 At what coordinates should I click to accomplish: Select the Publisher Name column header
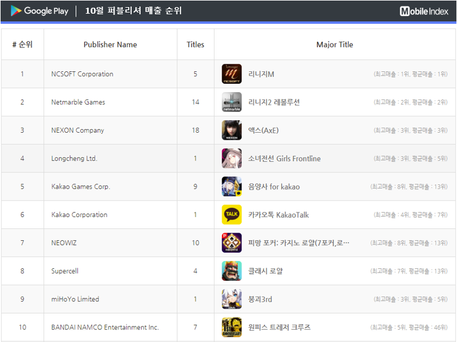(110, 45)
